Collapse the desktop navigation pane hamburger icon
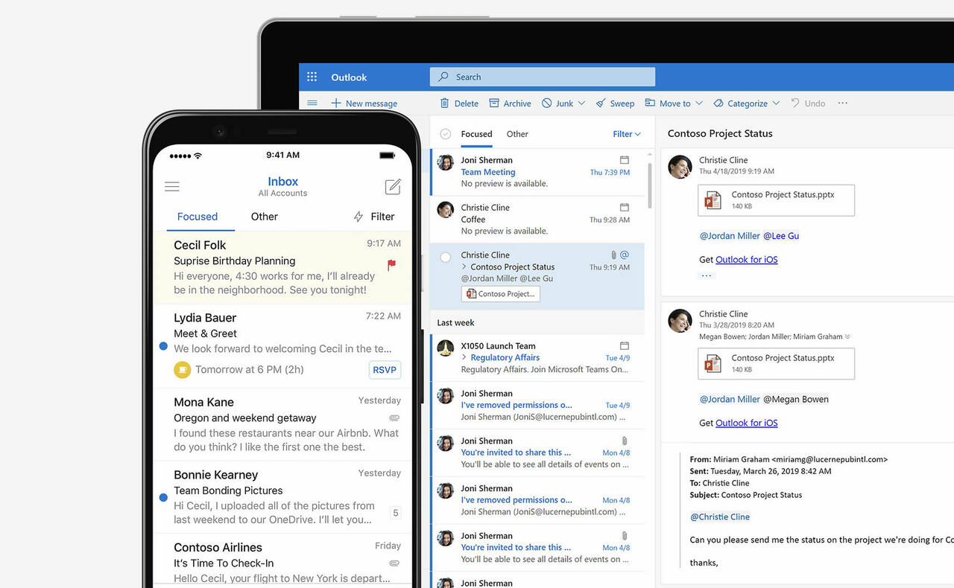This screenshot has width=954, height=588. tap(312, 103)
